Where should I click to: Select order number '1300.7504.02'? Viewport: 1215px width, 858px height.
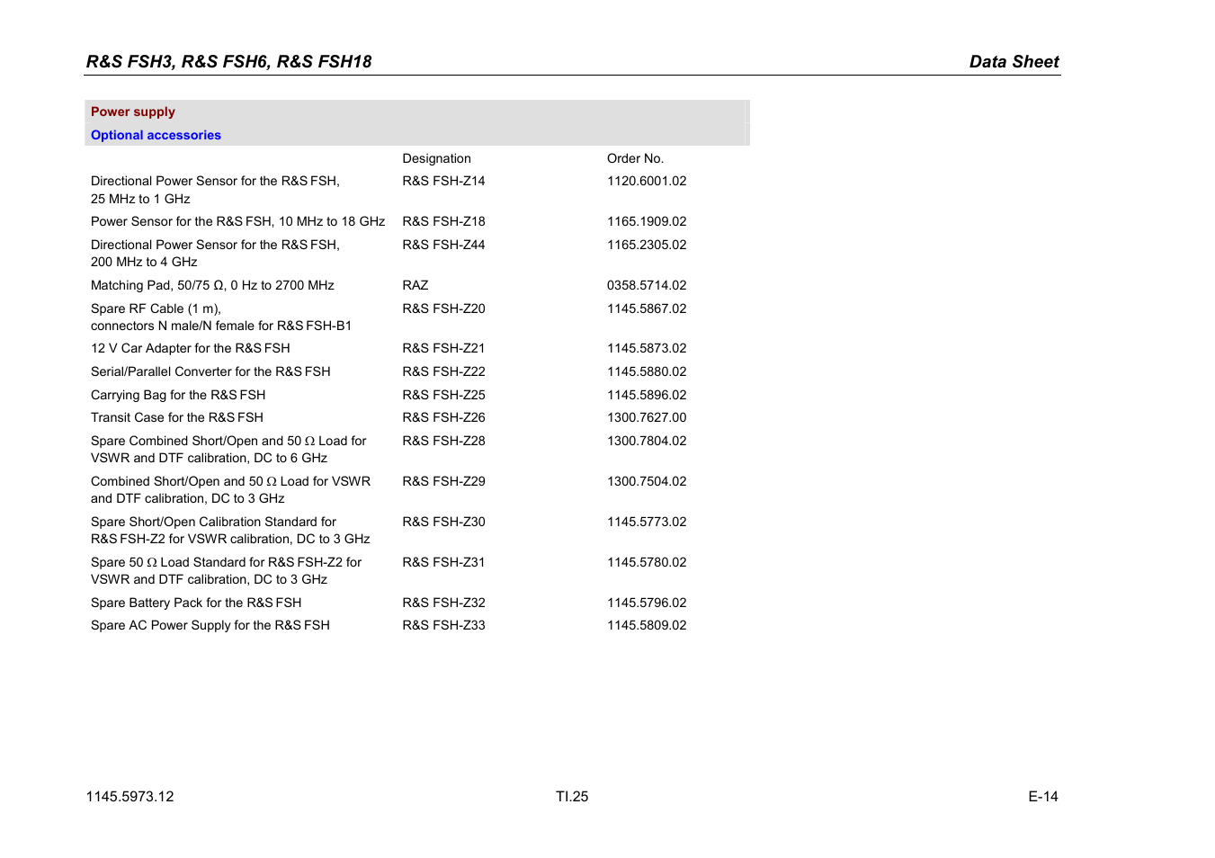pyautogui.click(x=647, y=481)
